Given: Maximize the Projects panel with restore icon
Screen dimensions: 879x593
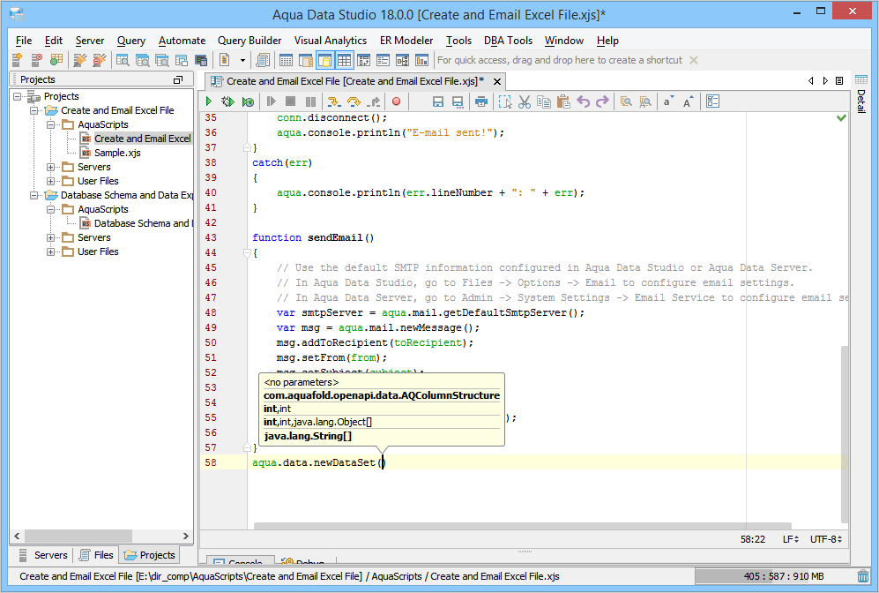Looking at the screenshot, I should click(178, 79).
